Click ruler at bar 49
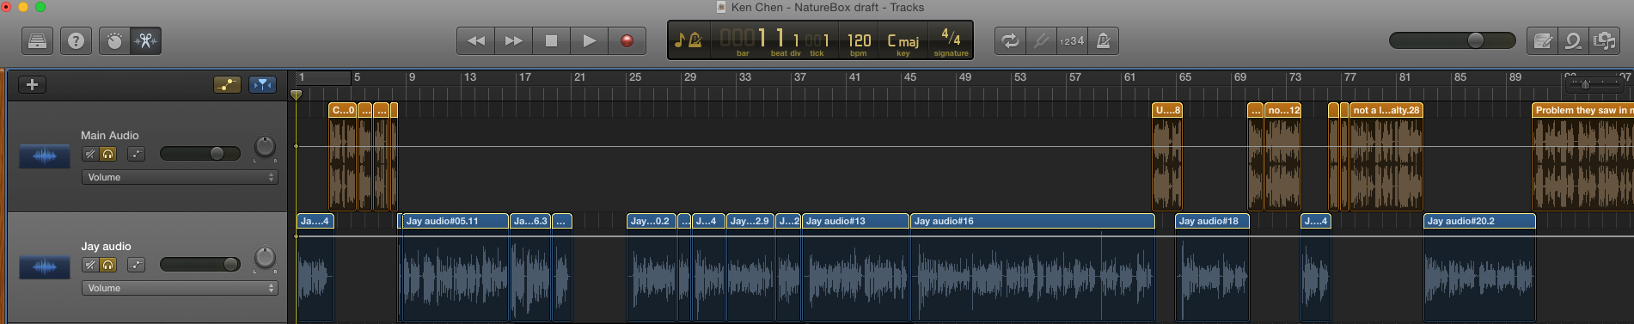 [x=965, y=77]
